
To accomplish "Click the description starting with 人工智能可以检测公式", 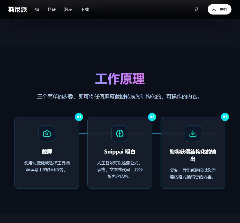I will 120,170.
